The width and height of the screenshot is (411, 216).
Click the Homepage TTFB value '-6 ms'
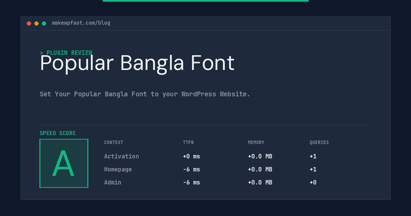point(191,169)
